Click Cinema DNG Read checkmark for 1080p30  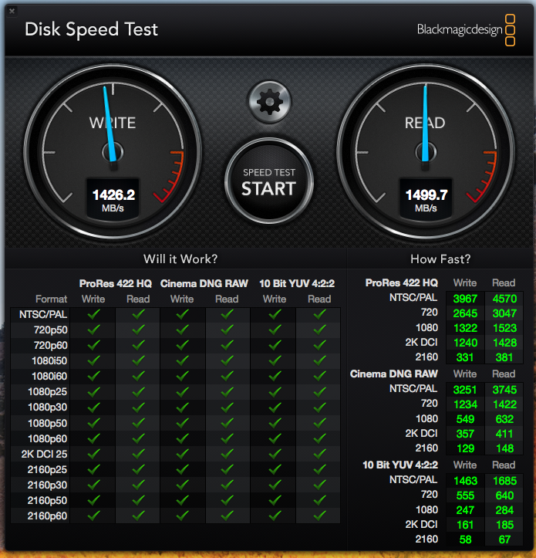click(227, 407)
